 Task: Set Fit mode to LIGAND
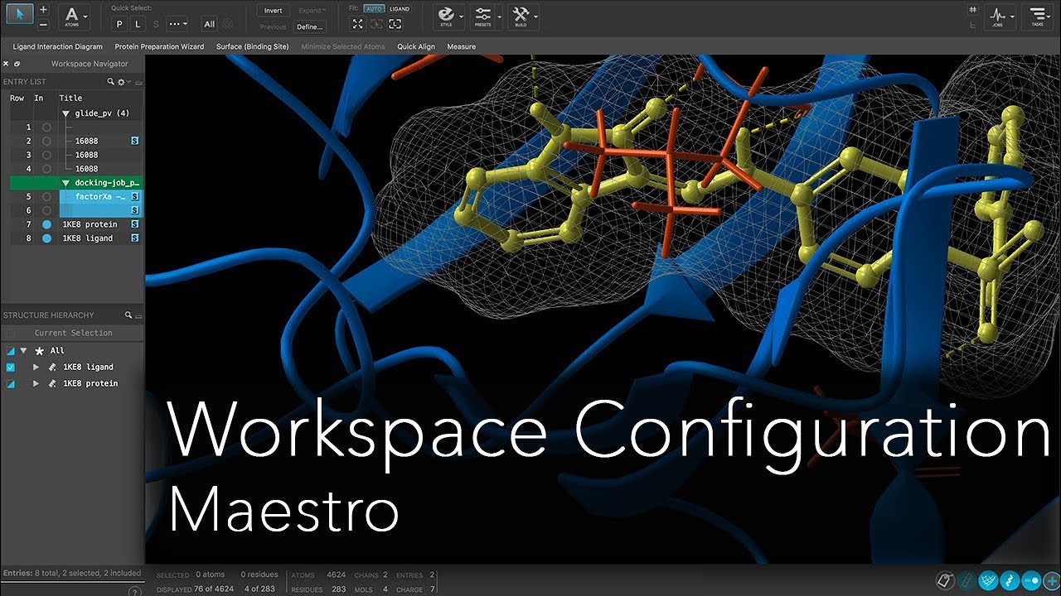click(400, 9)
